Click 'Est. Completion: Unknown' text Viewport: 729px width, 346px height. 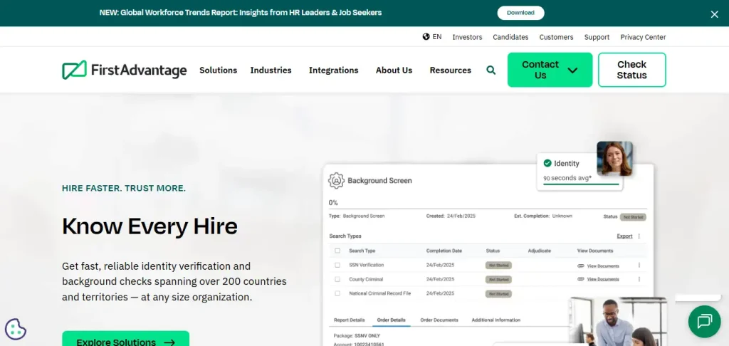click(x=543, y=216)
